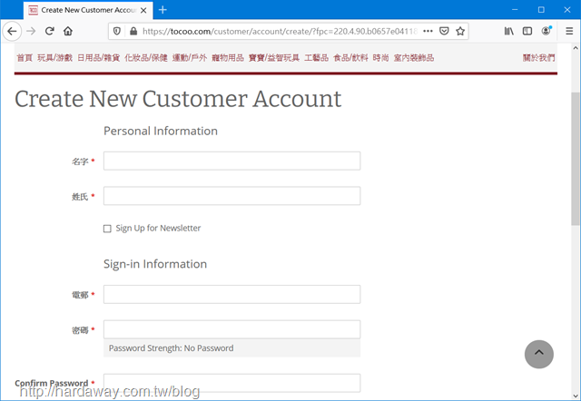Screen dimensions: 581x401
Task: Save page to Pocket icon
Action: pos(444,31)
